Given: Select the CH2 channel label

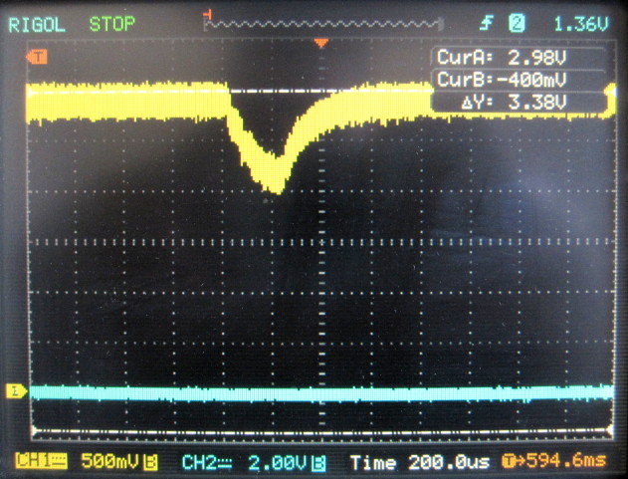Looking at the screenshot, I should [x=205, y=462].
